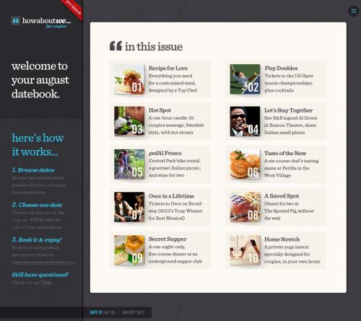361x321 pixels.
Task: Click the 2. Choose one date heading
Action: coord(37,205)
